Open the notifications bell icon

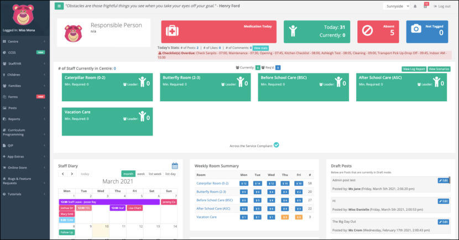pyautogui.click(x=415, y=6)
